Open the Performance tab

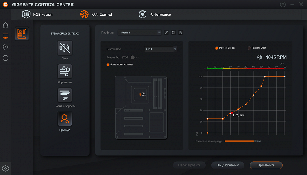pyautogui.click(x=155, y=14)
